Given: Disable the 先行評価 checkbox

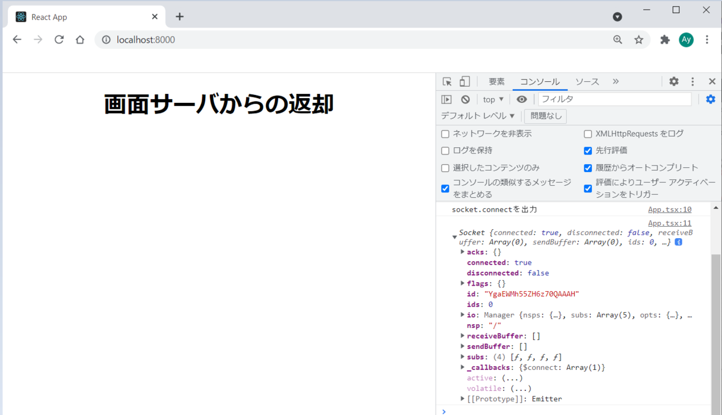Looking at the screenshot, I should (588, 150).
